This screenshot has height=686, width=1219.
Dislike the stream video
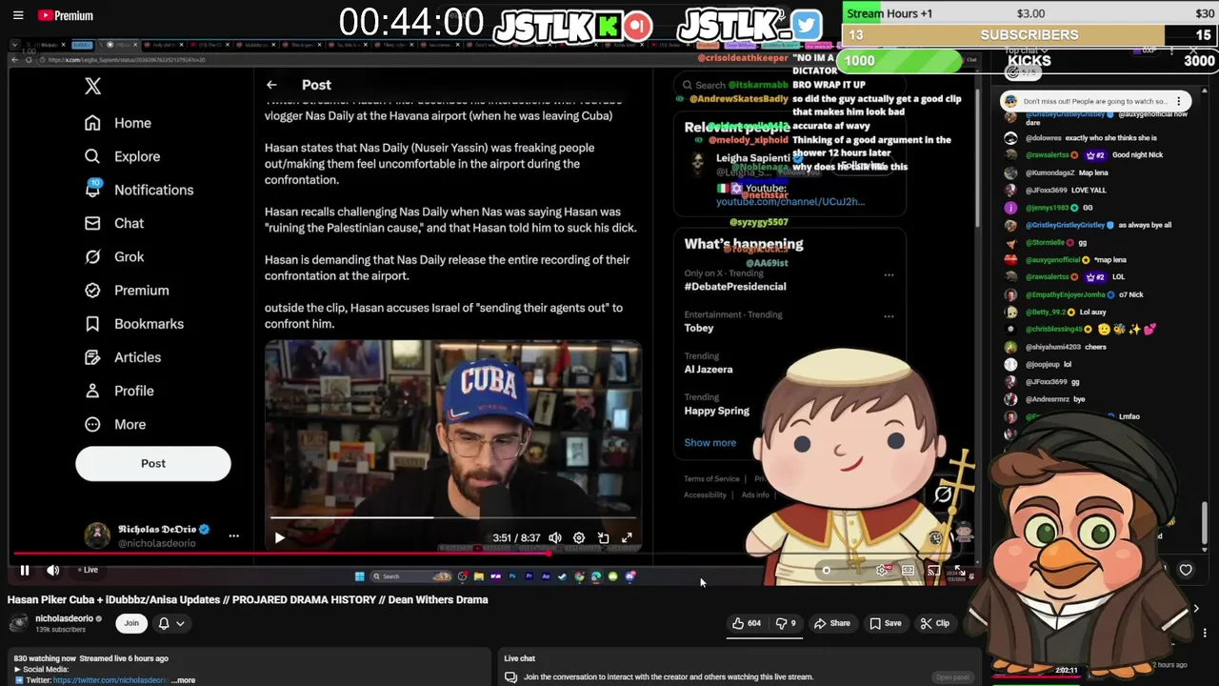tap(787, 623)
